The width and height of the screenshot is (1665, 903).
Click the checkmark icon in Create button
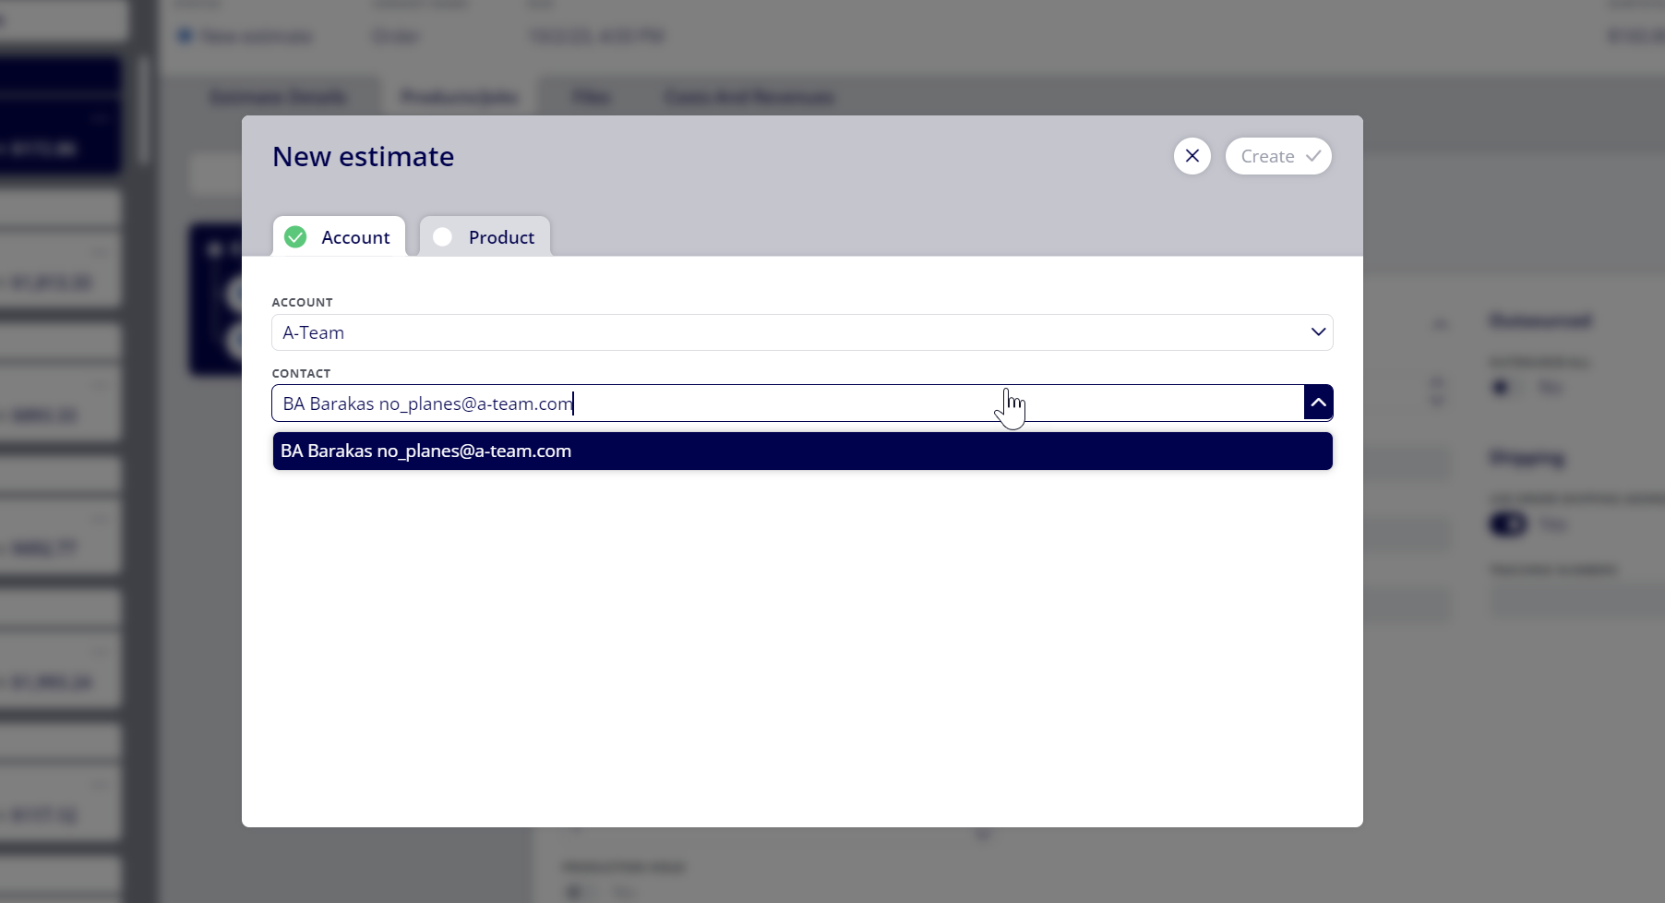tap(1313, 156)
